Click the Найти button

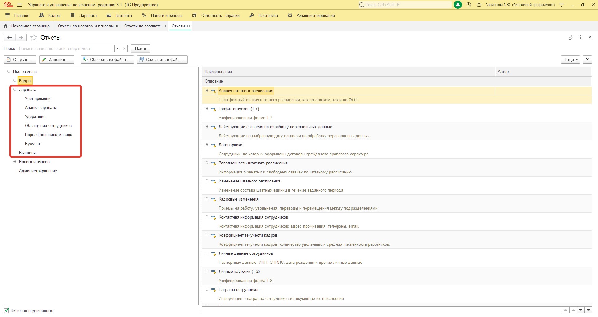click(x=140, y=49)
